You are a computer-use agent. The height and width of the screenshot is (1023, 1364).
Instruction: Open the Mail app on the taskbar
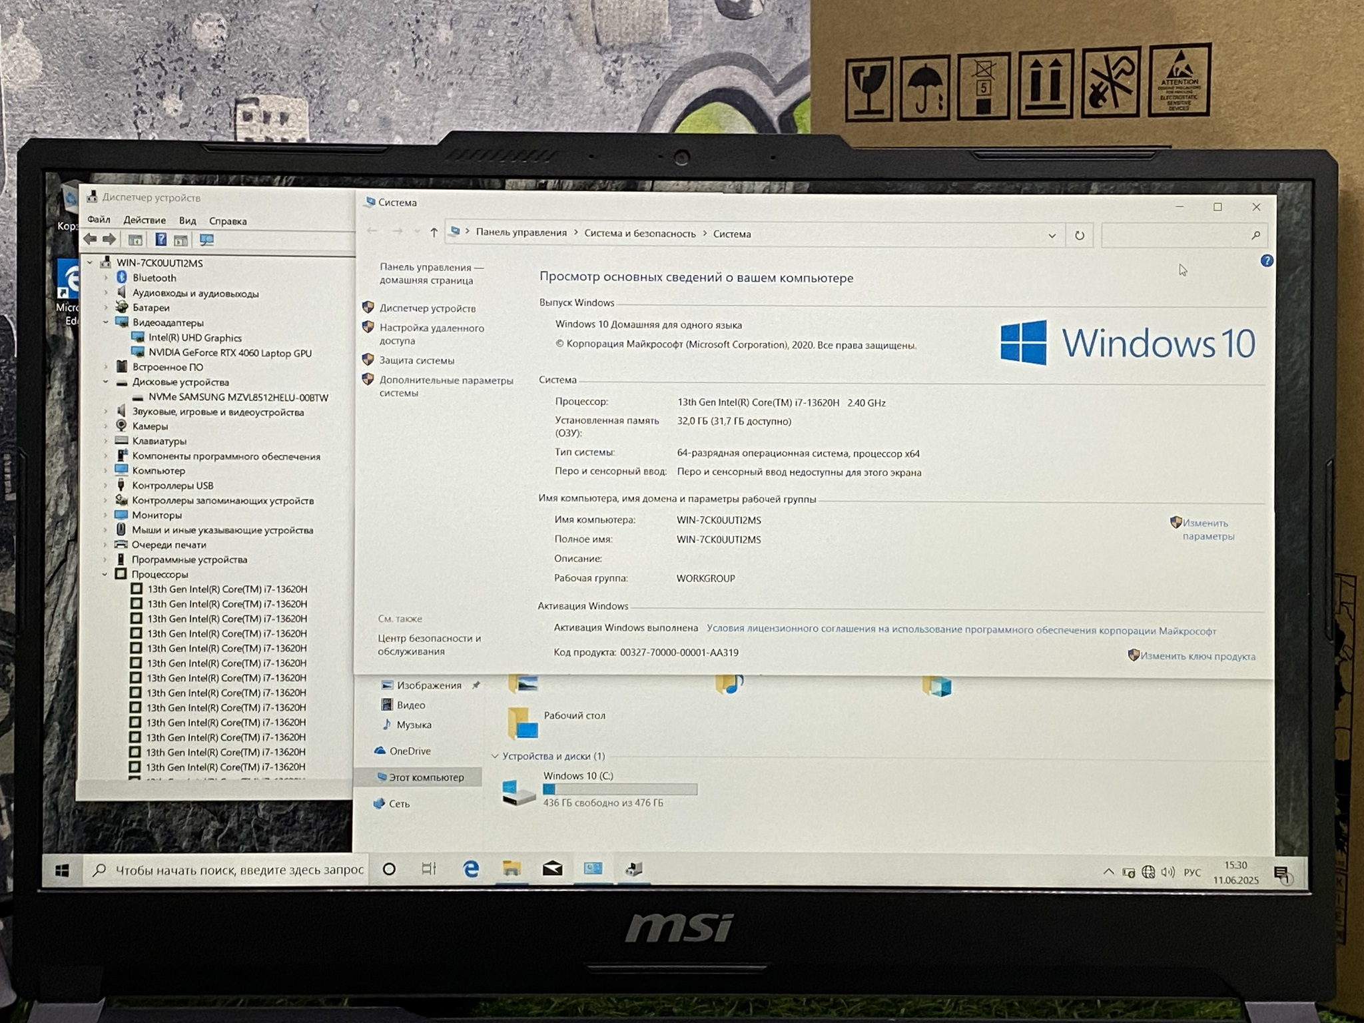(552, 868)
